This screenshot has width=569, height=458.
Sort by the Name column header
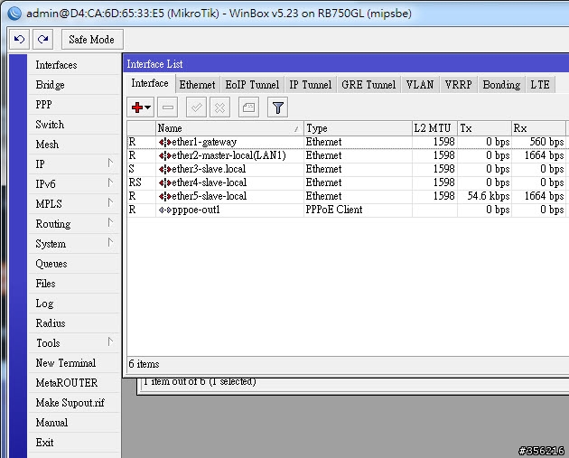point(229,128)
